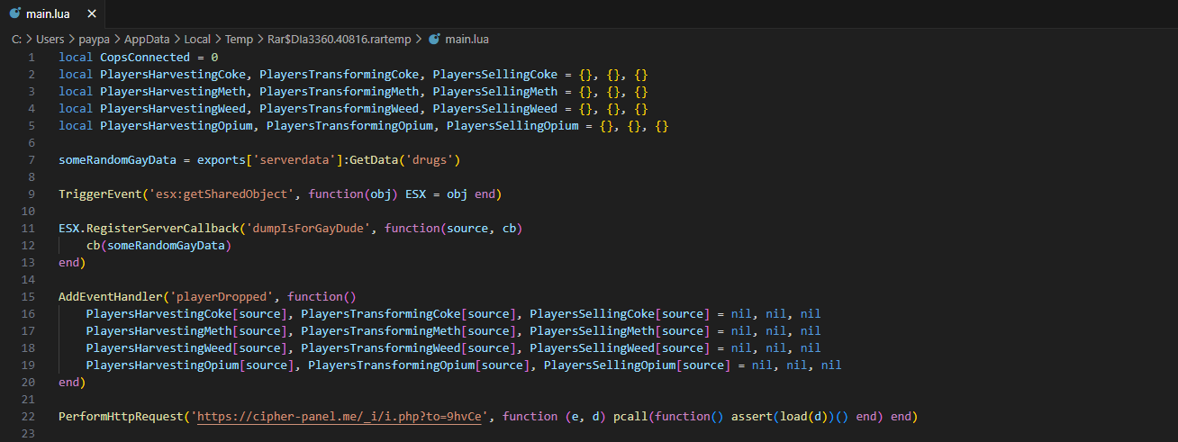Click PlayersSellingCoke[source] on line 16
Image resolution: width=1178 pixels, height=442 pixels.
point(619,314)
